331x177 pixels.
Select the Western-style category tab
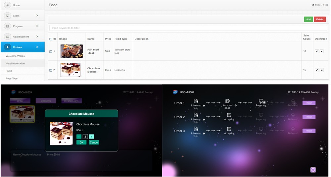tap(71, 101)
